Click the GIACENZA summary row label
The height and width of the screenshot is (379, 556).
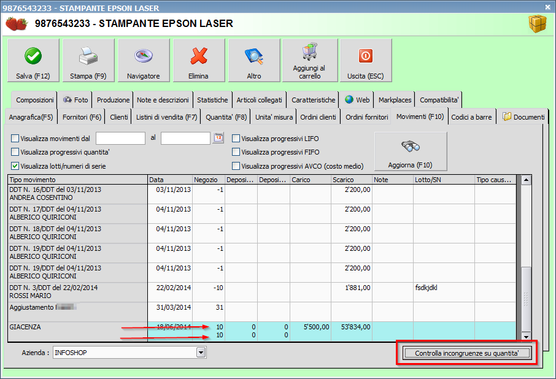pos(25,327)
